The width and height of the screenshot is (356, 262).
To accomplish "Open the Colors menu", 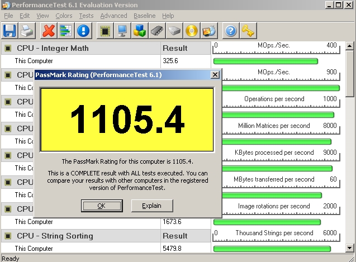I will (x=64, y=16).
